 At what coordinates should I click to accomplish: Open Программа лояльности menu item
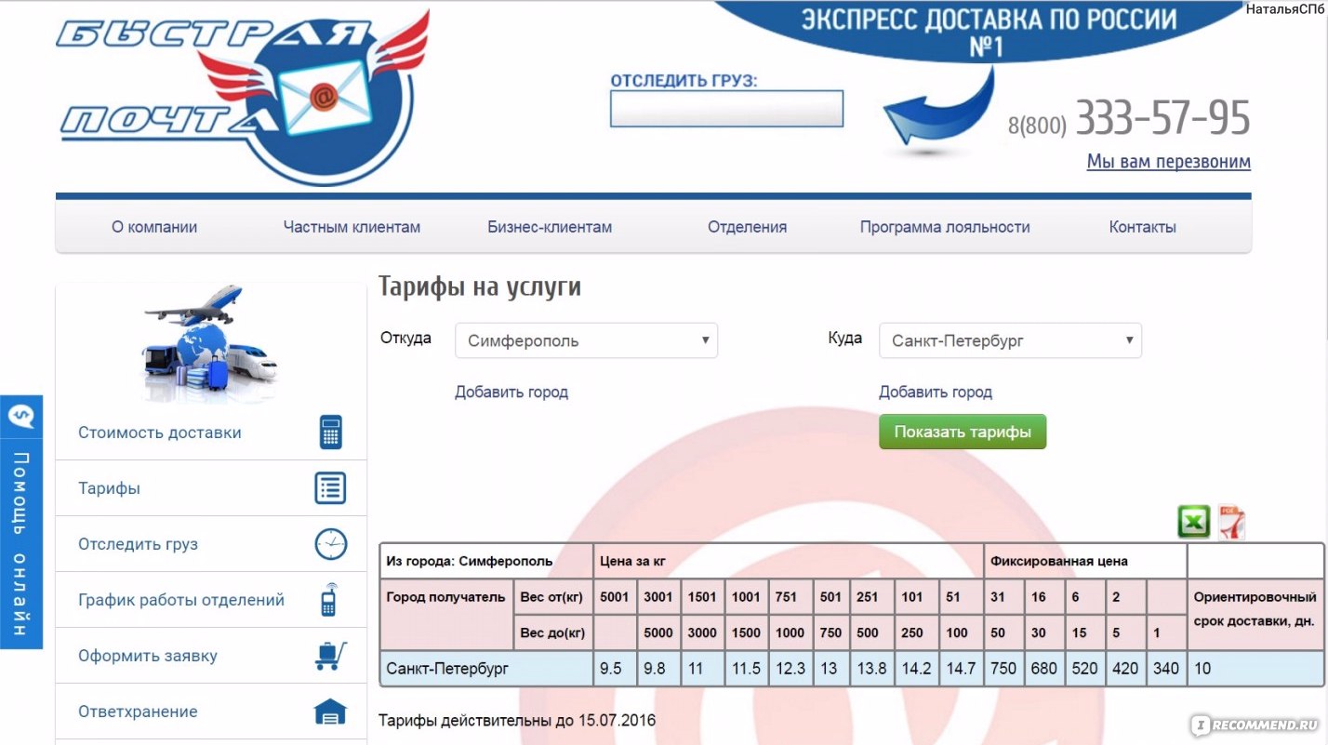click(x=945, y=227)
